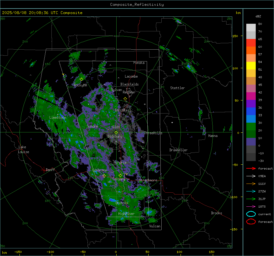Image resolution: width=274 pixels, height=256 pixels.
Task: Click the yellow diamond marker near RockyMH
Action: click(x=81, y=79)
